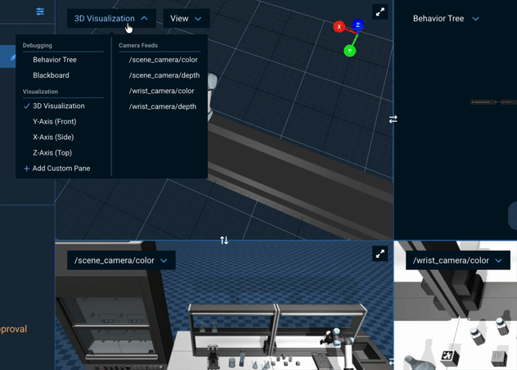Expand the scene camera pane to fullscreen

coord(380,254)
